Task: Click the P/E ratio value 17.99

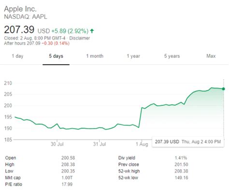Action: (67, 184)
